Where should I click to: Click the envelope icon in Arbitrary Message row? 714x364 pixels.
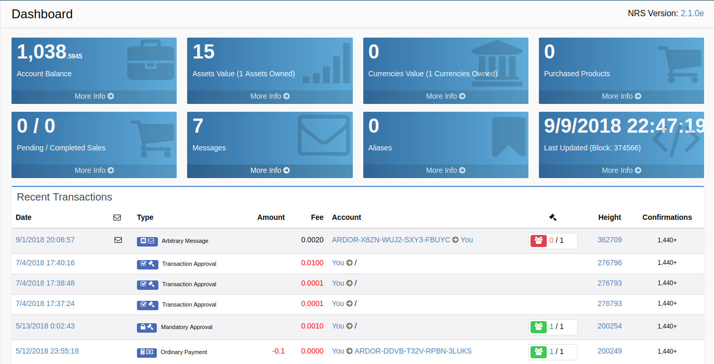(x=118, y=240)
